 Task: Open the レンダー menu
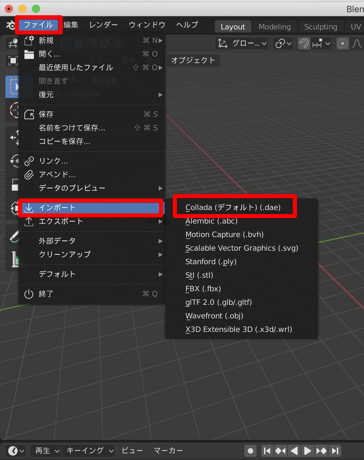pyautogui.click(x=103, y=25)
